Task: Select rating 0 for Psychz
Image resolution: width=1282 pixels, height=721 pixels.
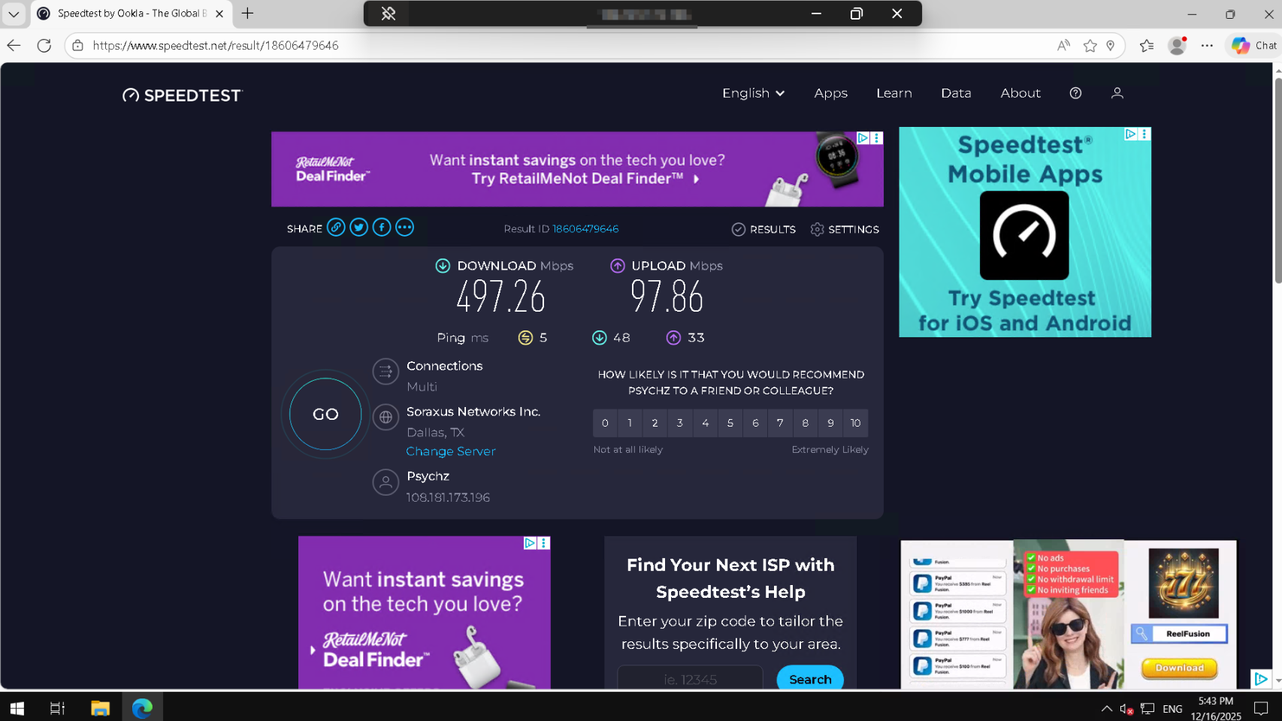Action: pyautogui.click(x=605, y=423)
